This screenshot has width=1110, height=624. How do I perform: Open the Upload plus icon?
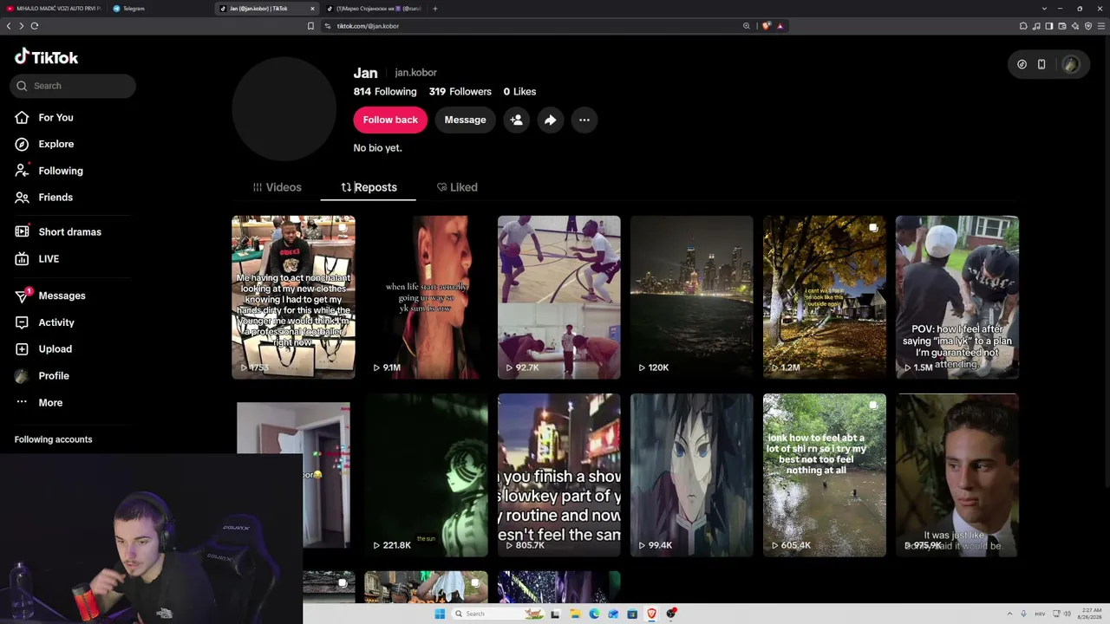[x=22, y=349]
